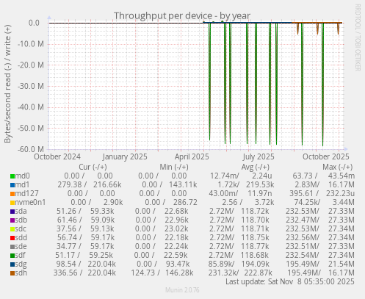Click the '-10.0 M' y-axis label
This screenshot has height=299, width=365.
pyautogui.click(x=31, y=44)
